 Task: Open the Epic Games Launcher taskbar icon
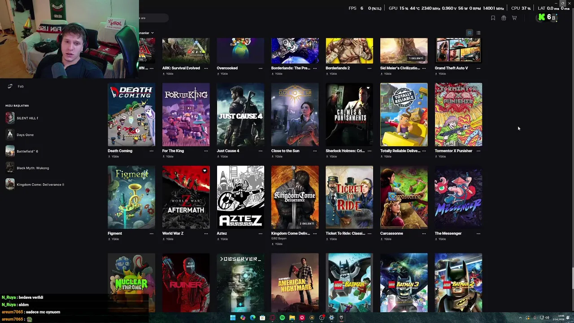341,318
